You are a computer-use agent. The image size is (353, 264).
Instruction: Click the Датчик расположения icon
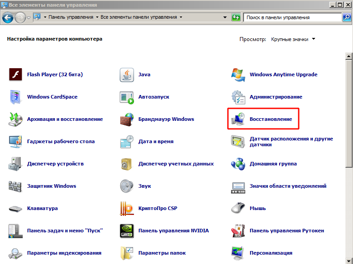[x=238, y=141]
